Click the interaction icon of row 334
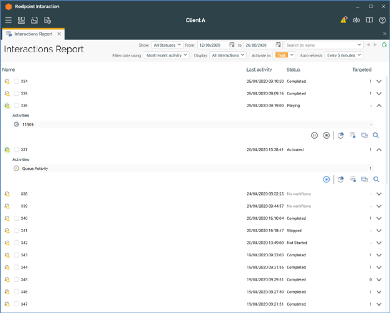Image resolution: width=390 pixels, height=313 pixels. 7,82
